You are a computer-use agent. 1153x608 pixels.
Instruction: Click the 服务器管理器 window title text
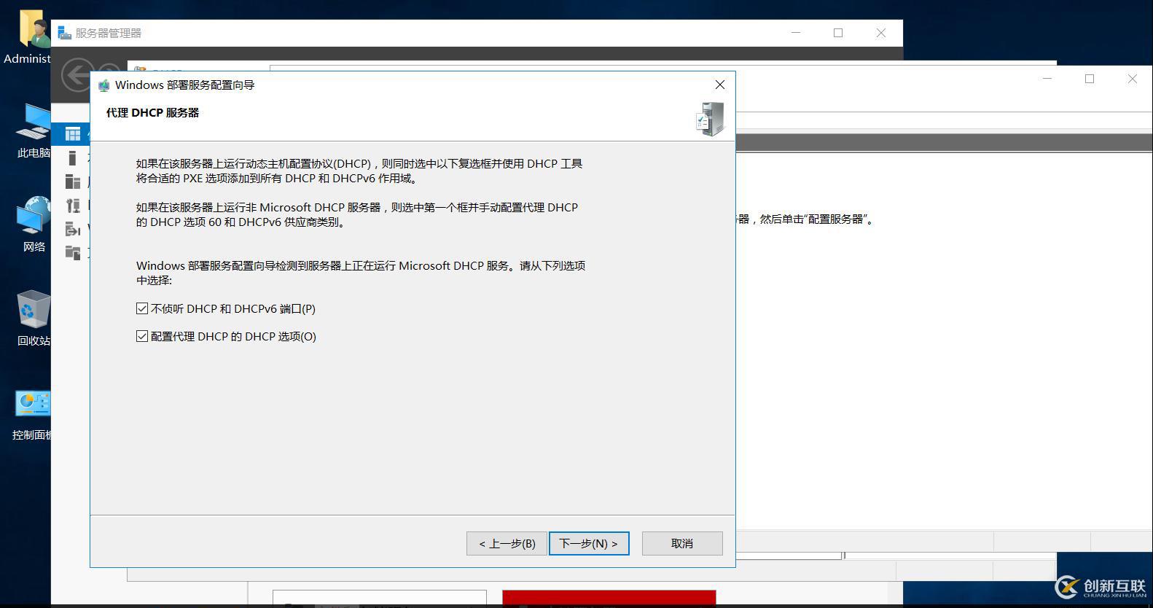click(109, 33)
